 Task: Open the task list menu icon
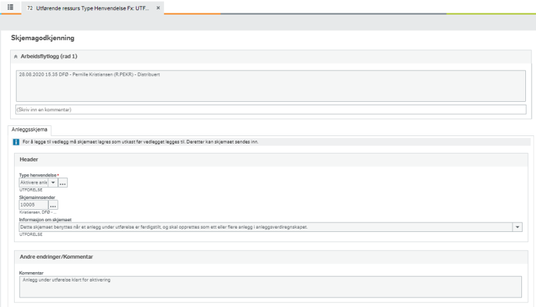click(x=10, y=7)
